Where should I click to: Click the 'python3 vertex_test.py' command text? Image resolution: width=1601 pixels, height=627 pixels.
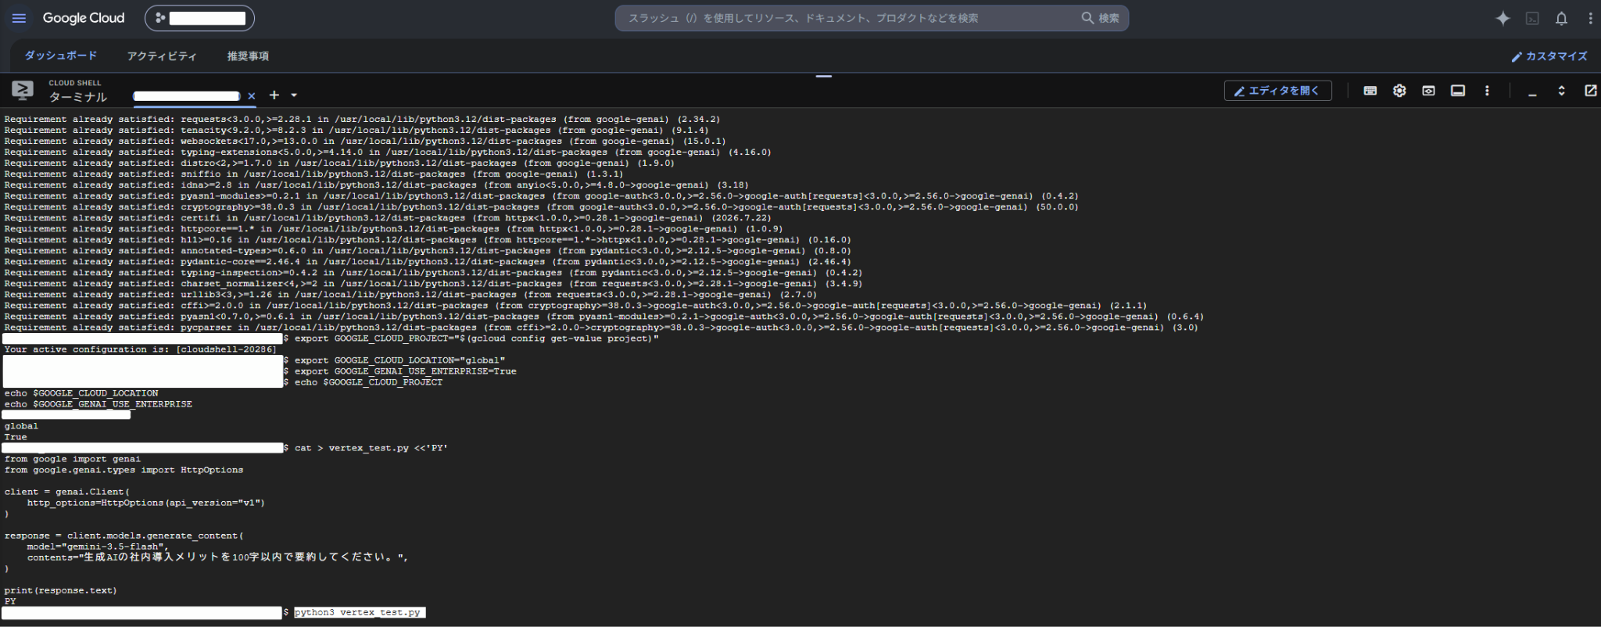click(x=357, y=612)
